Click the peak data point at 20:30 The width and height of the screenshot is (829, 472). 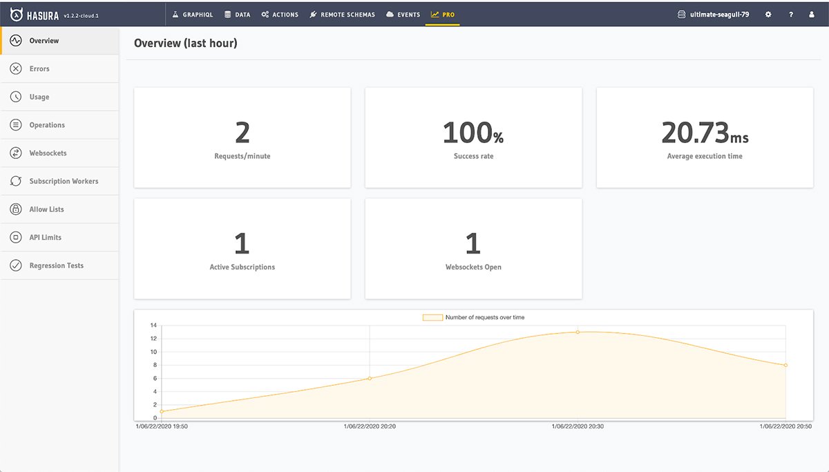(578, 332)
